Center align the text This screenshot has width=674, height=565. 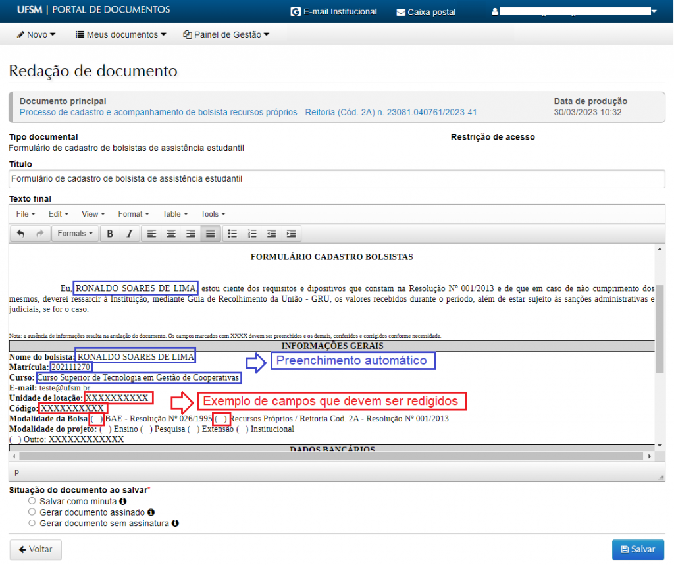171,234
